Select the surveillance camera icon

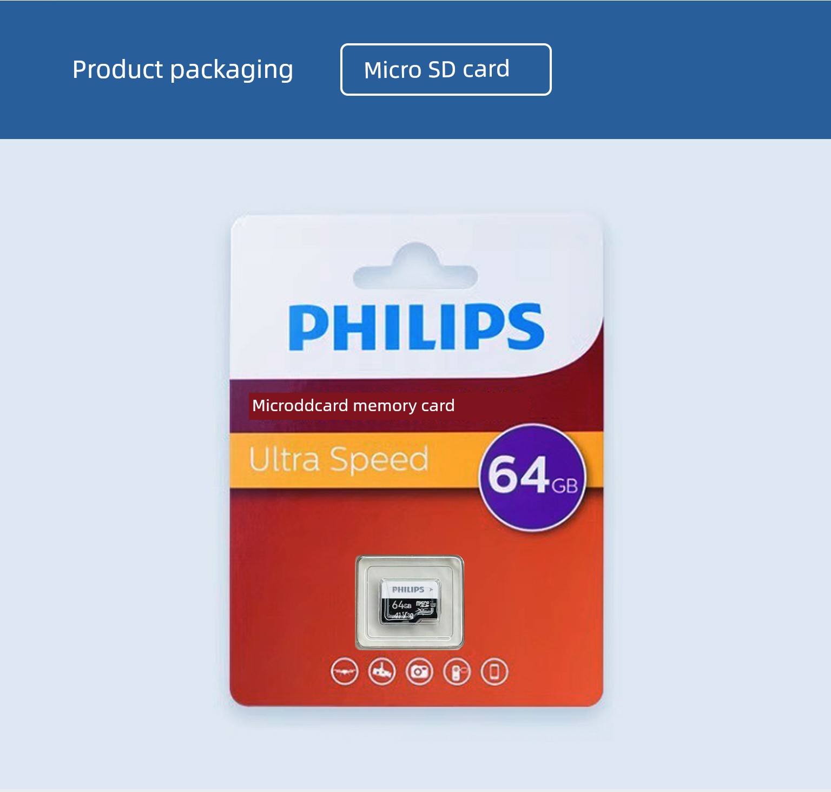tap(382, 671)
